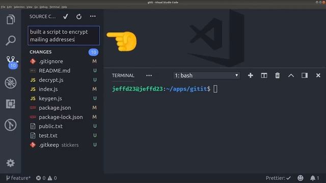326x183 pixels.
Task: Refresh source control with the circular arrow
Action: (x=79, y=17)
